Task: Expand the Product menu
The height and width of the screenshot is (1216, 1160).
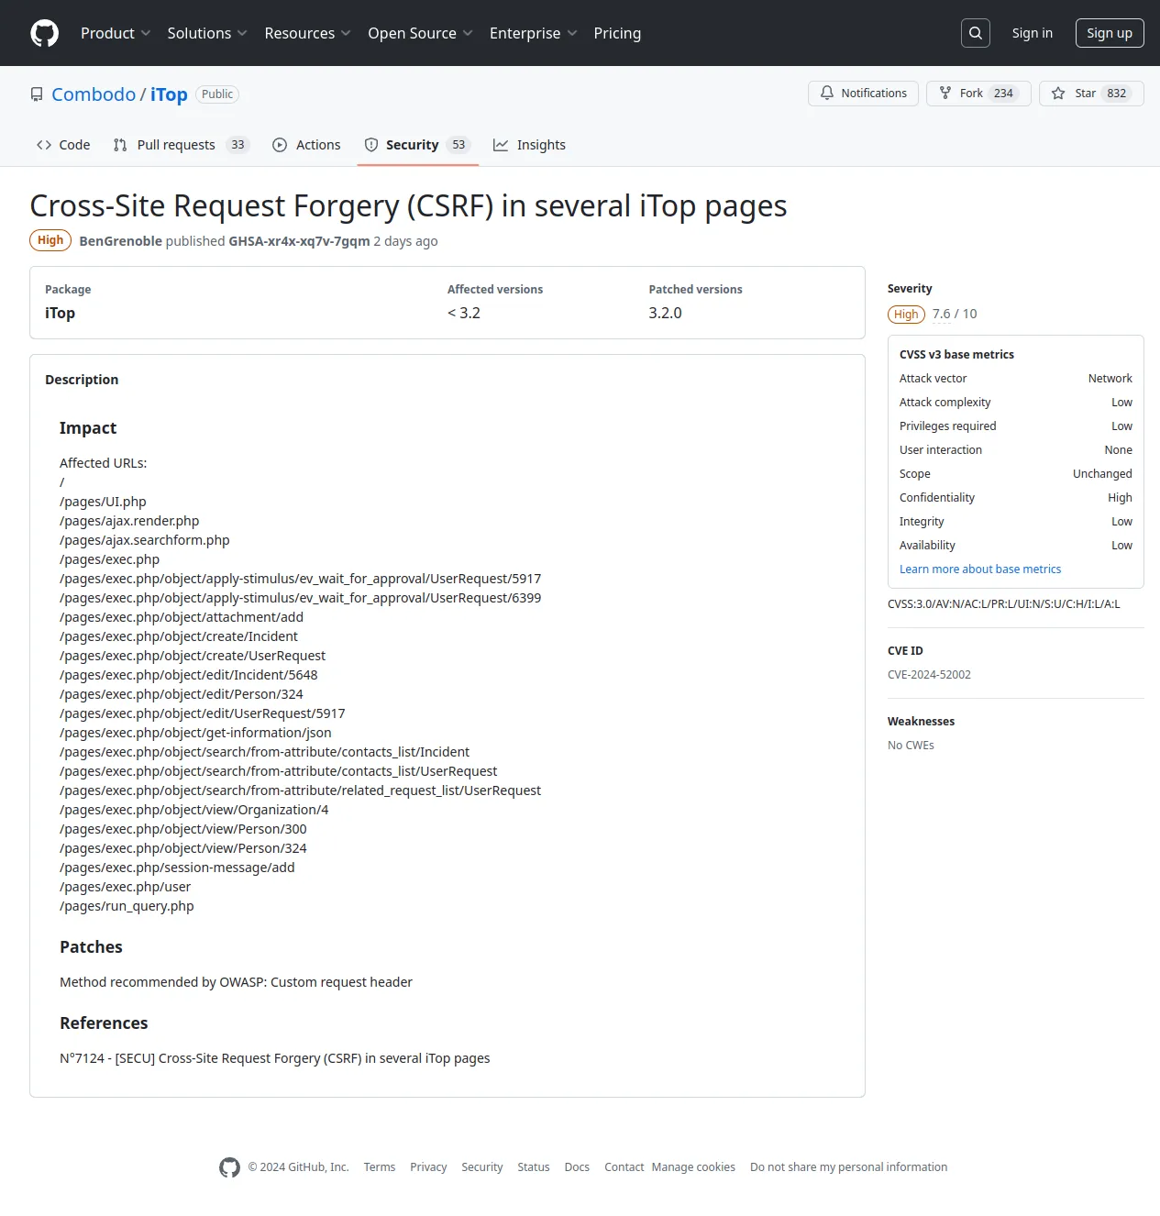Action: (116, 33)
